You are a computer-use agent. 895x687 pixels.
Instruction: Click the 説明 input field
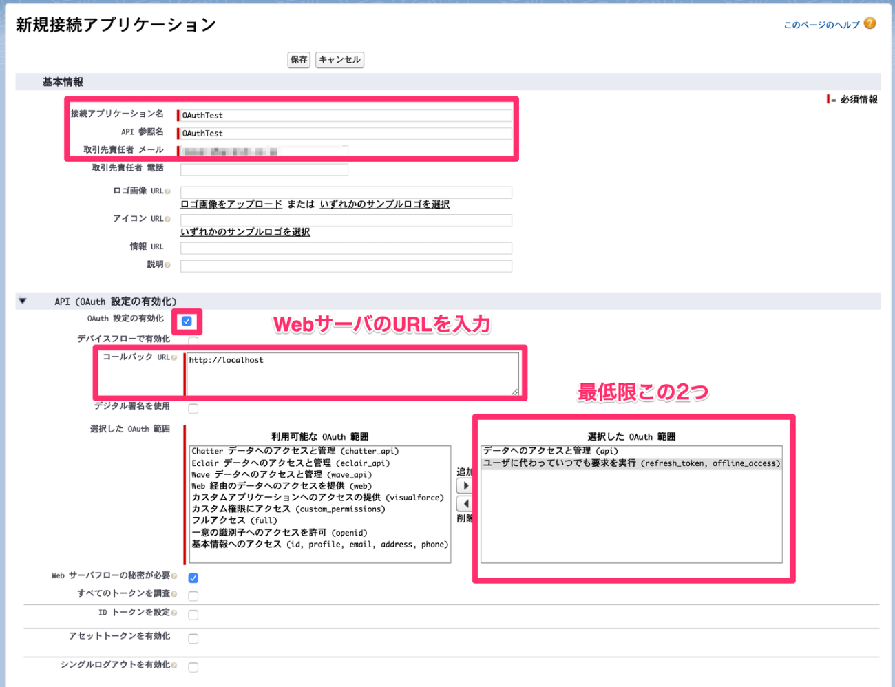tap(346, 266)
